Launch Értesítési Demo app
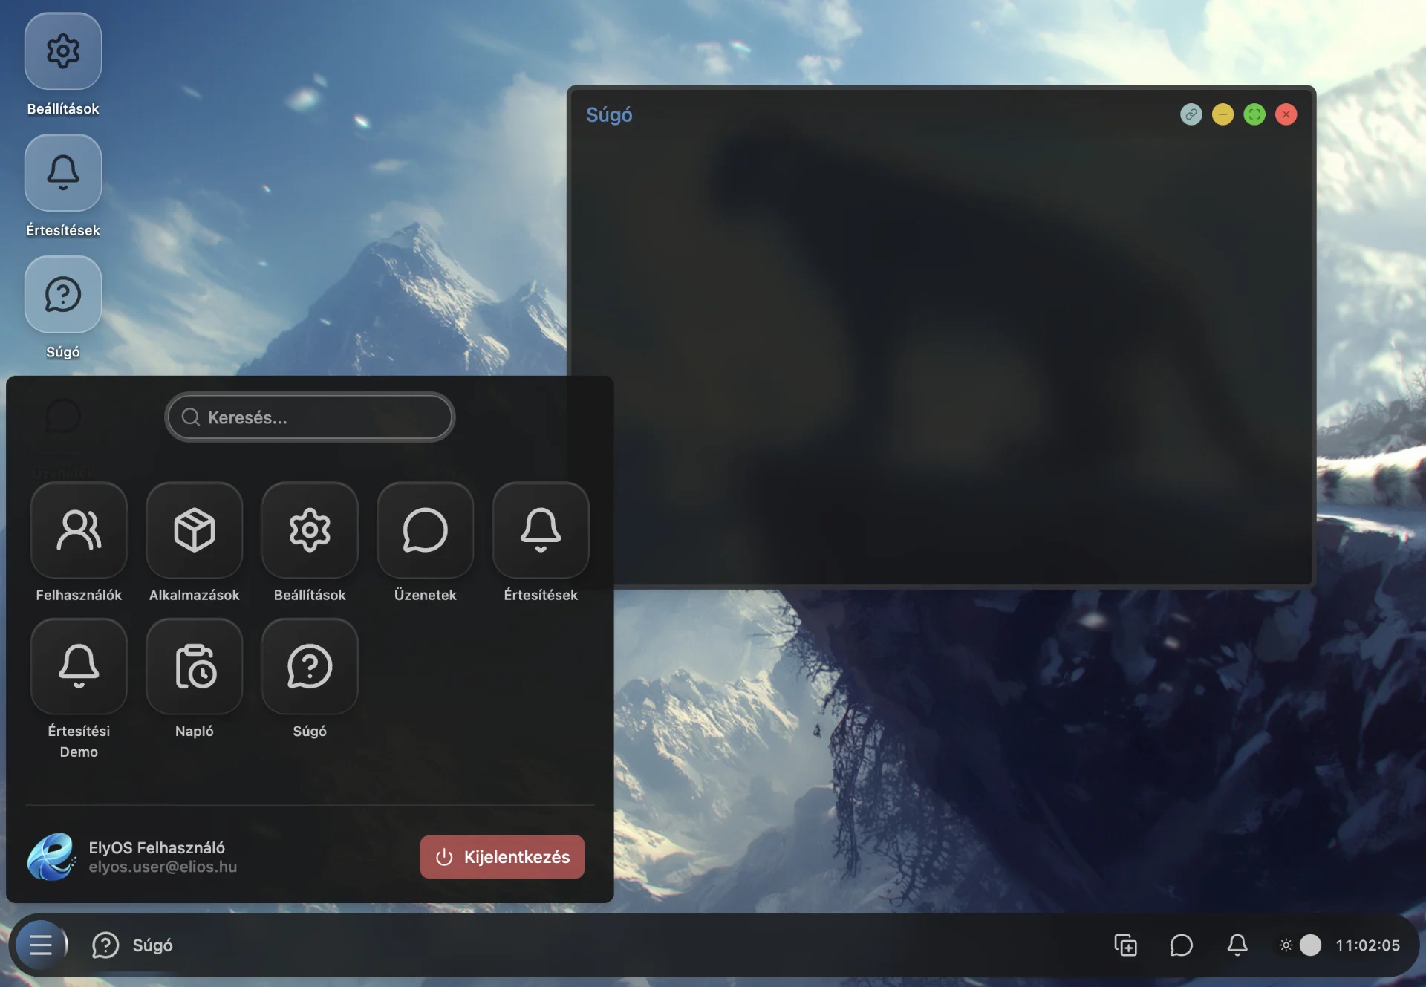Screen dimensions: 1426x987 click(x=79, y=666)
